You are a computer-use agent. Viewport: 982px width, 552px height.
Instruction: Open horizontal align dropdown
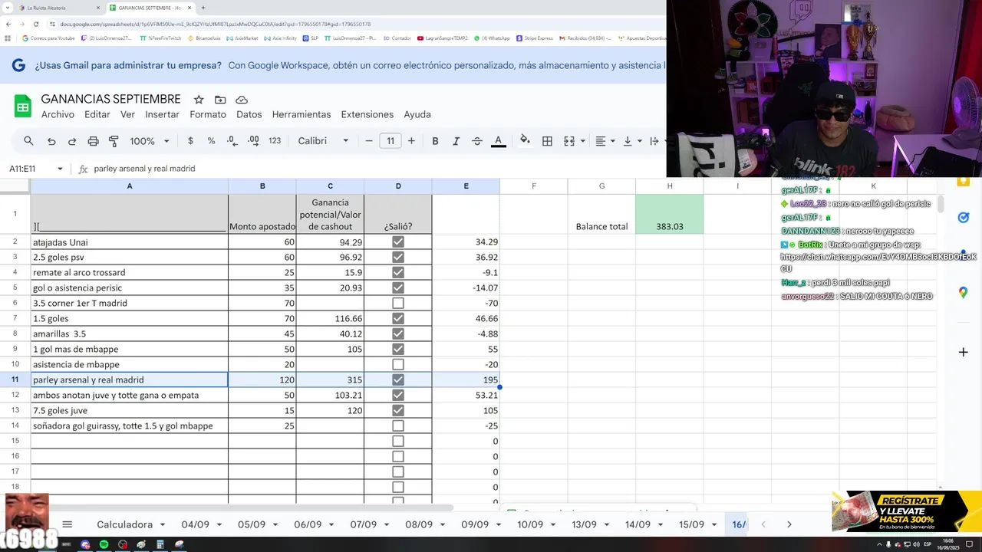(x=605, y=141)
